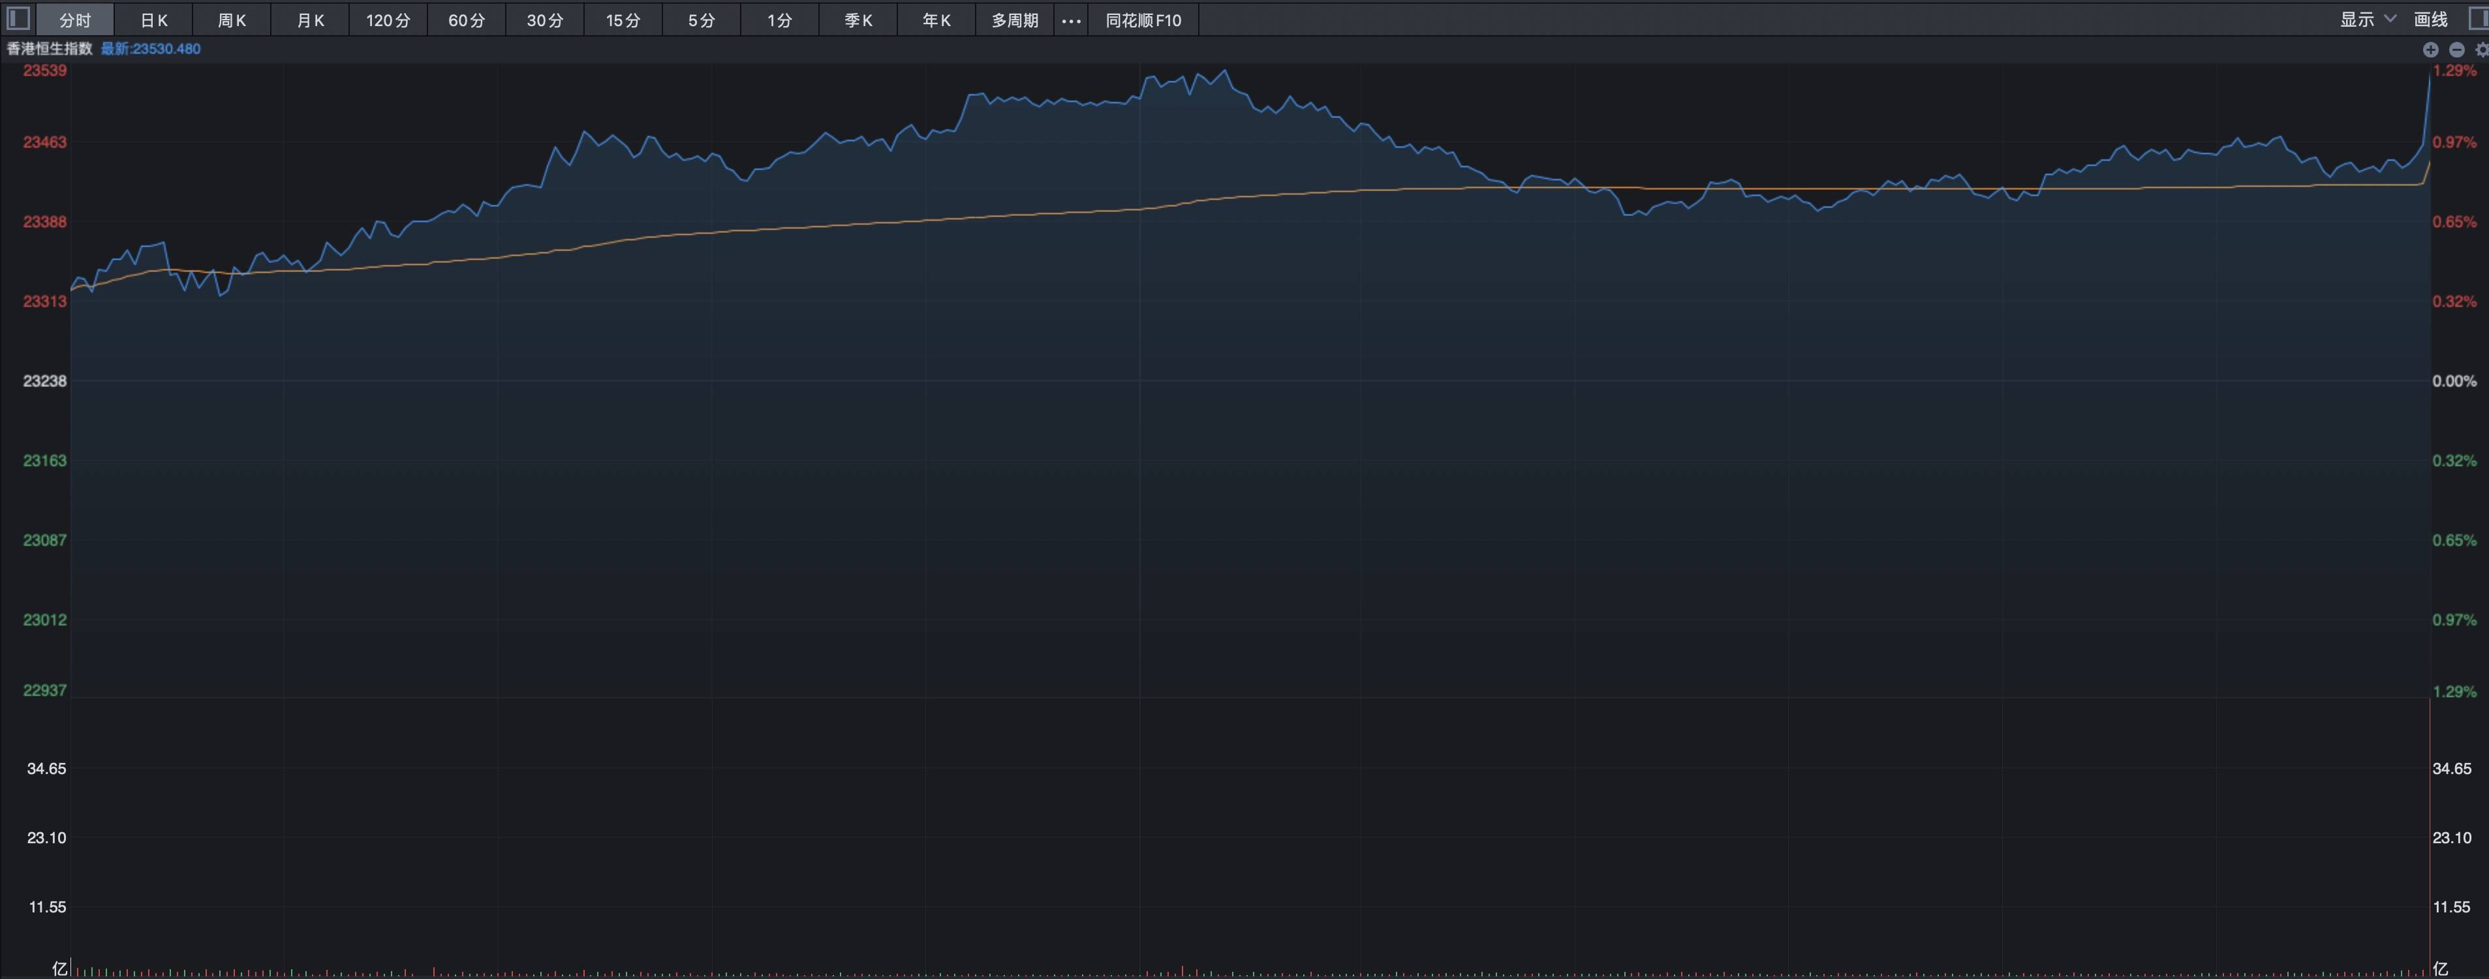This screenshot has width=2489, height=979.
Task: Expand the 显示 display dropdown
Action: point(2367,20)
